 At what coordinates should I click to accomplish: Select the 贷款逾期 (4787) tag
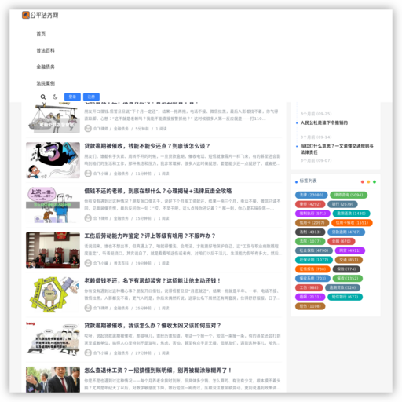(346, 232)
